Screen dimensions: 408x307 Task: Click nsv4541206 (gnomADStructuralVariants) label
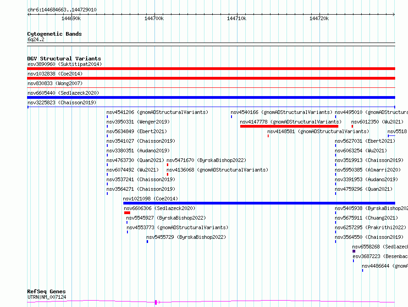click(x=157, y=112)
